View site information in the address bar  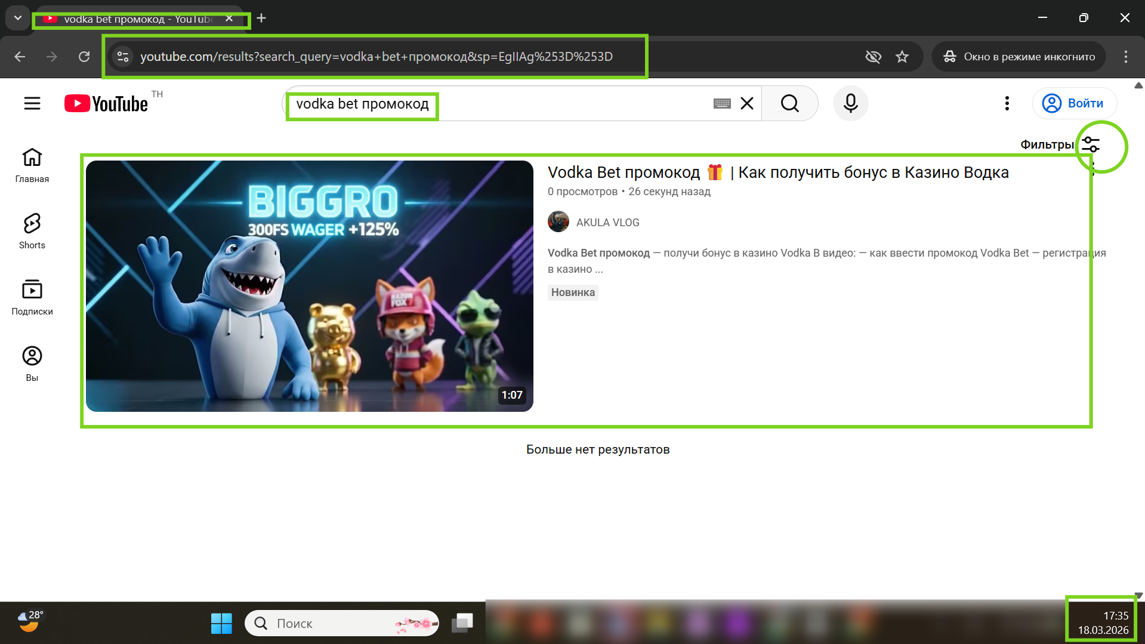(x=123, y=57)
